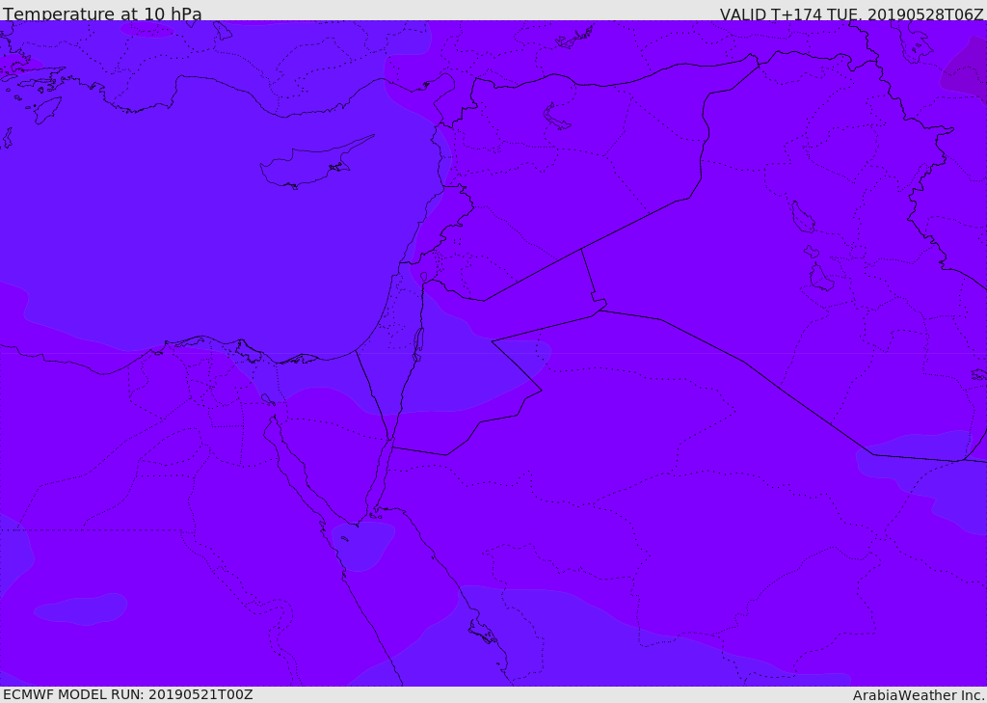Click the dark purple patch at top right
This screenshot has height=703, width=987.
(x=966, y=69)
